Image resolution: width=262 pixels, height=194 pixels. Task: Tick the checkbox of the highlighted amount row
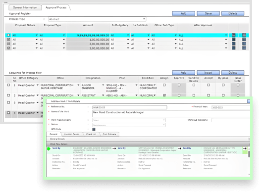pos(8,35)
